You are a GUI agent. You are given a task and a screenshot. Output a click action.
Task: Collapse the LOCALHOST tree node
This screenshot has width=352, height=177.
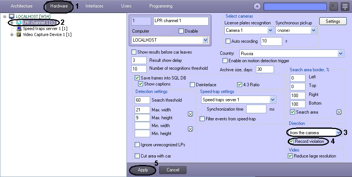pyautogui.click(x=5, y=16)
